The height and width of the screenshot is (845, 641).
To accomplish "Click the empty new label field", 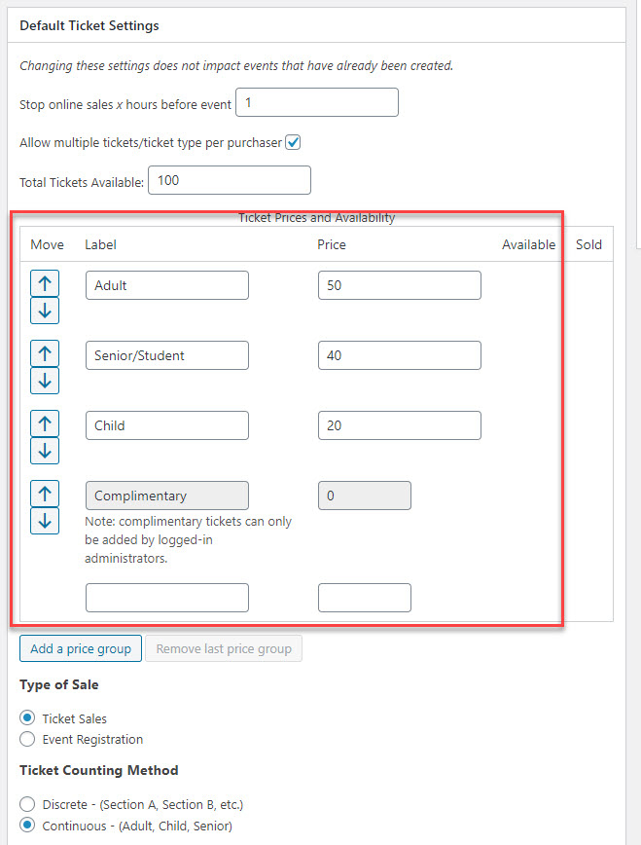I will 166,597.
